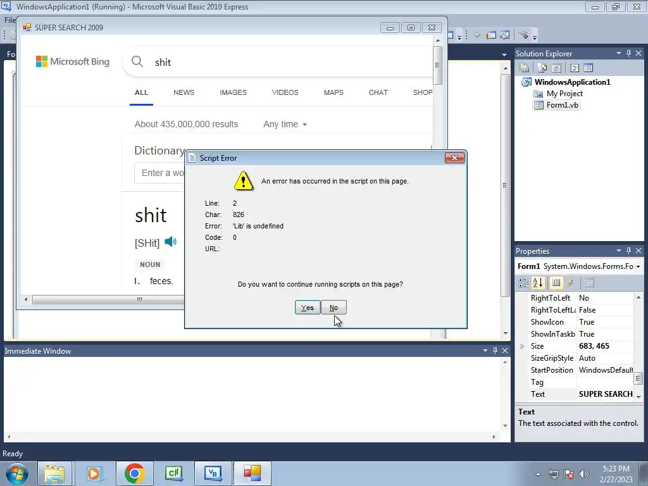Expand the Size property row
The width and height of the screenshot is (648, 486).
[x=522, y=346]
